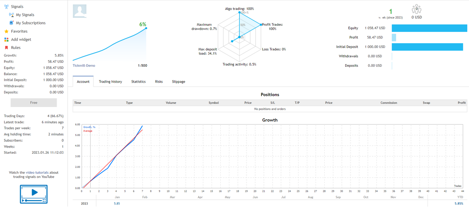Click the Profit light blue bar
Image resolution: width=469 pixels, height=211 pixels.
click(394, 37)
